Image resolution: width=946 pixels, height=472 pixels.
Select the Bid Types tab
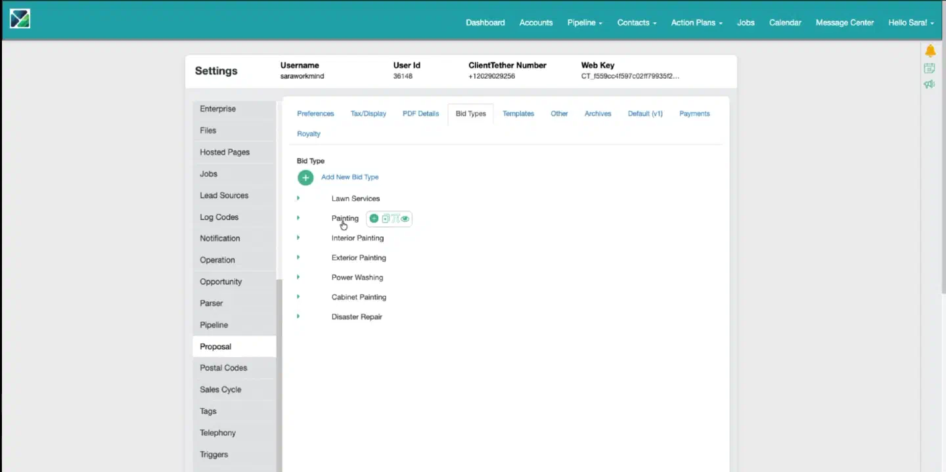pos(471,114)
